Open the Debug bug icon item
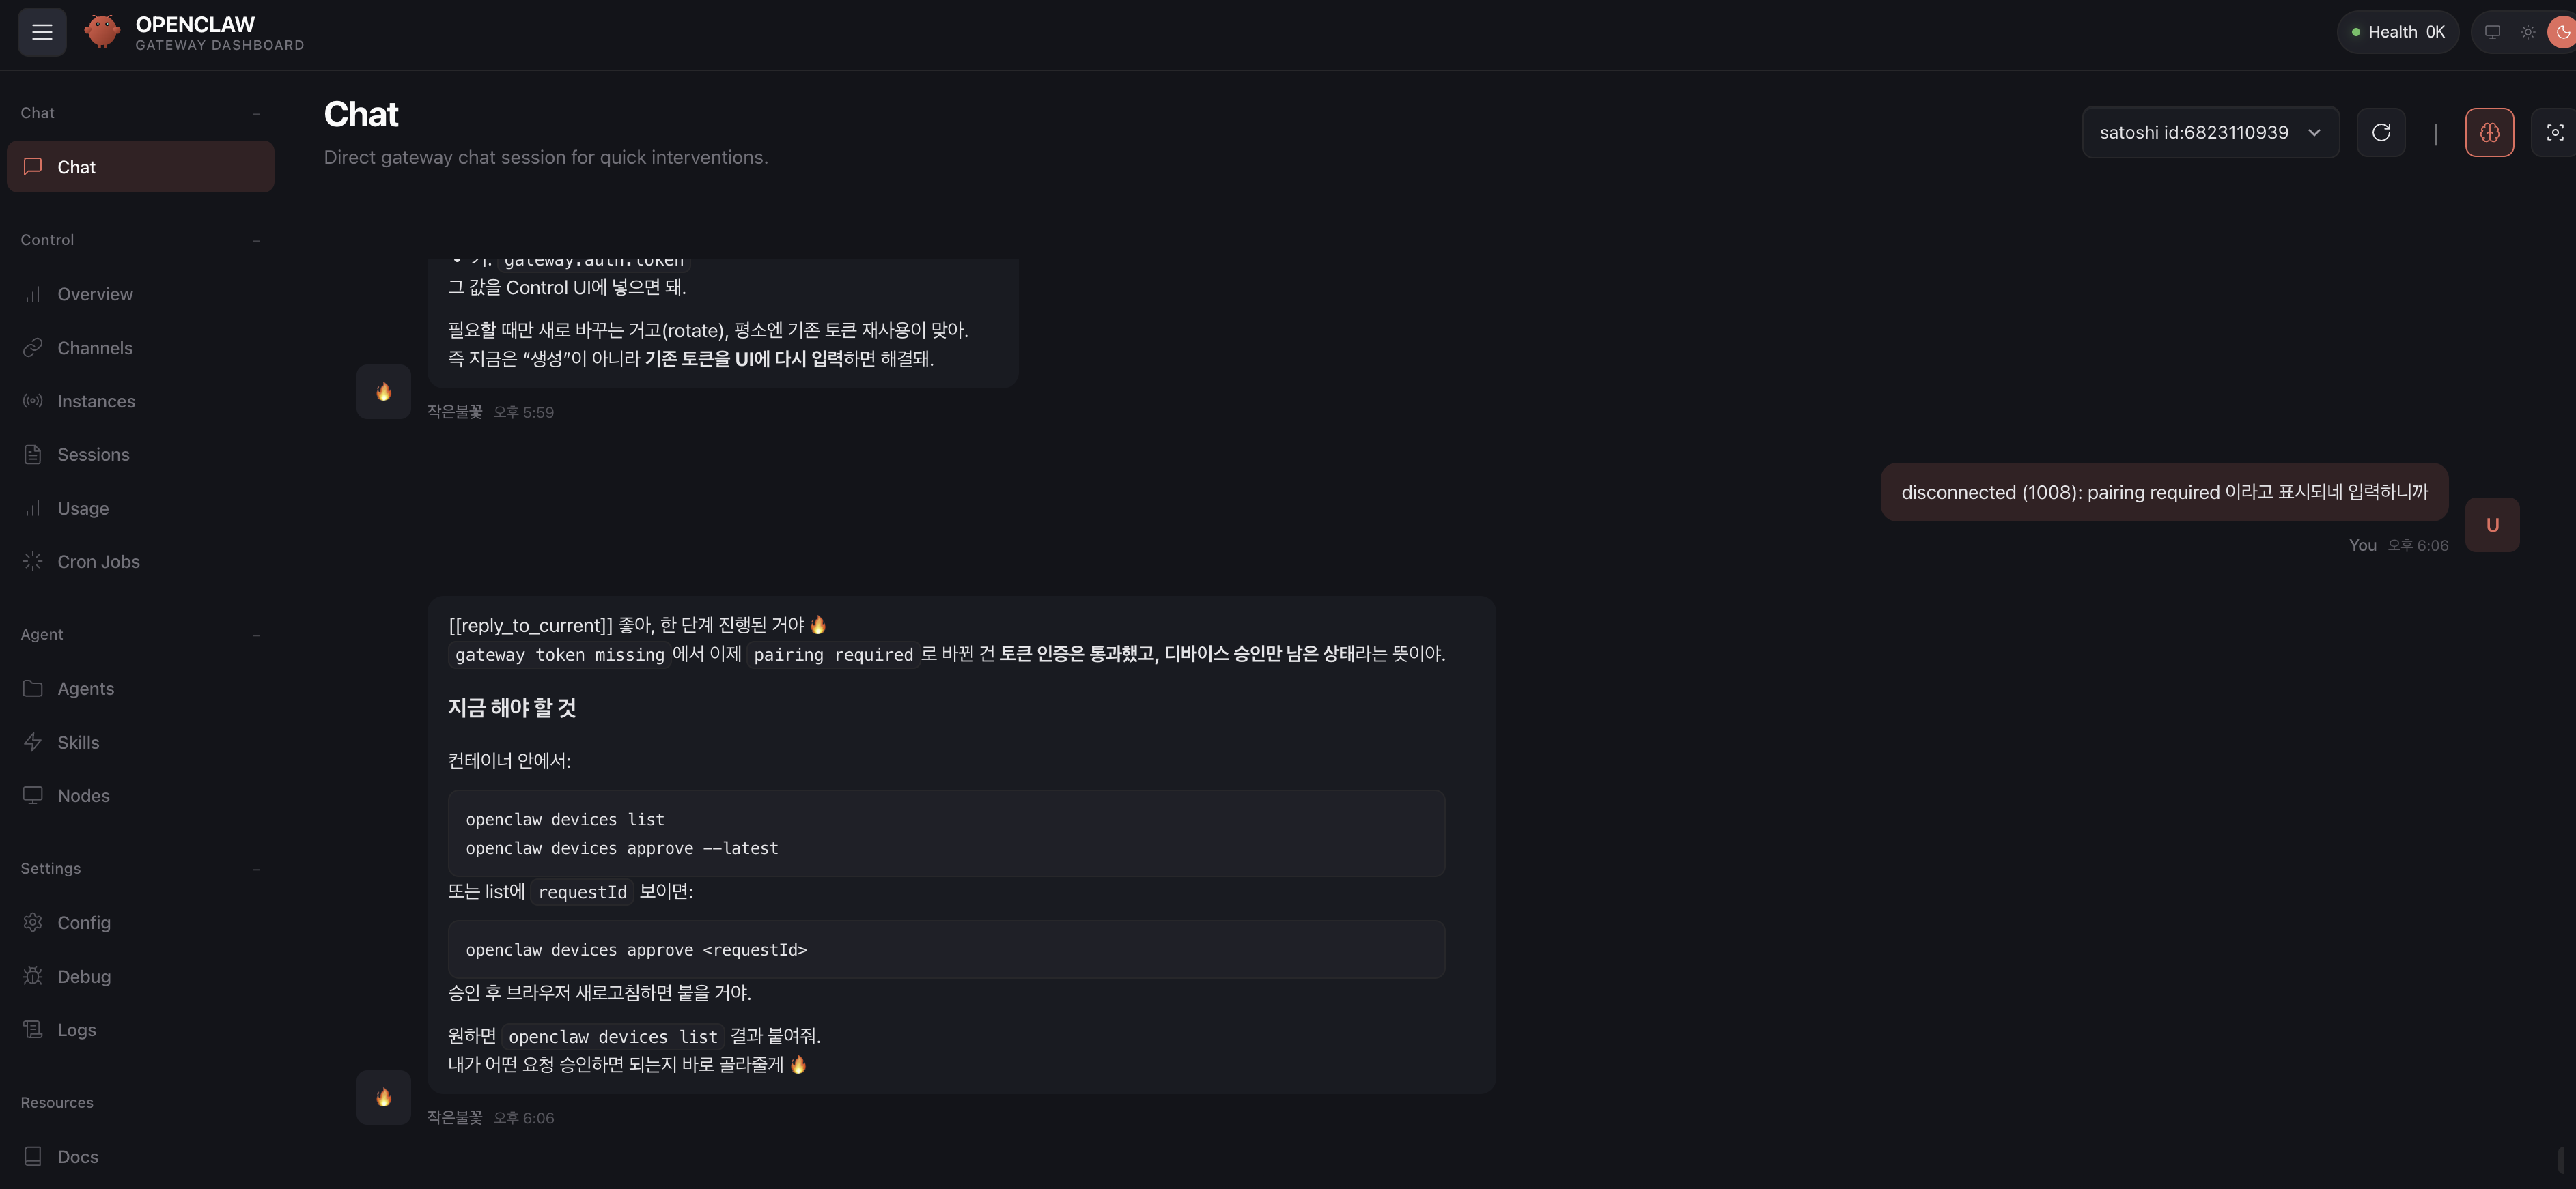2576x1189 pixels. (x=84, y=976)
